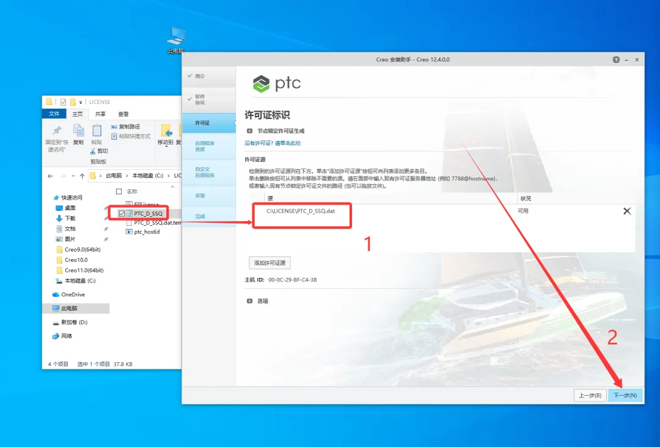Viewport: 660px width, 447px height.
Task: Click 粘贴快捷方式 in Explorer ribbon
Action: [131, 136]
